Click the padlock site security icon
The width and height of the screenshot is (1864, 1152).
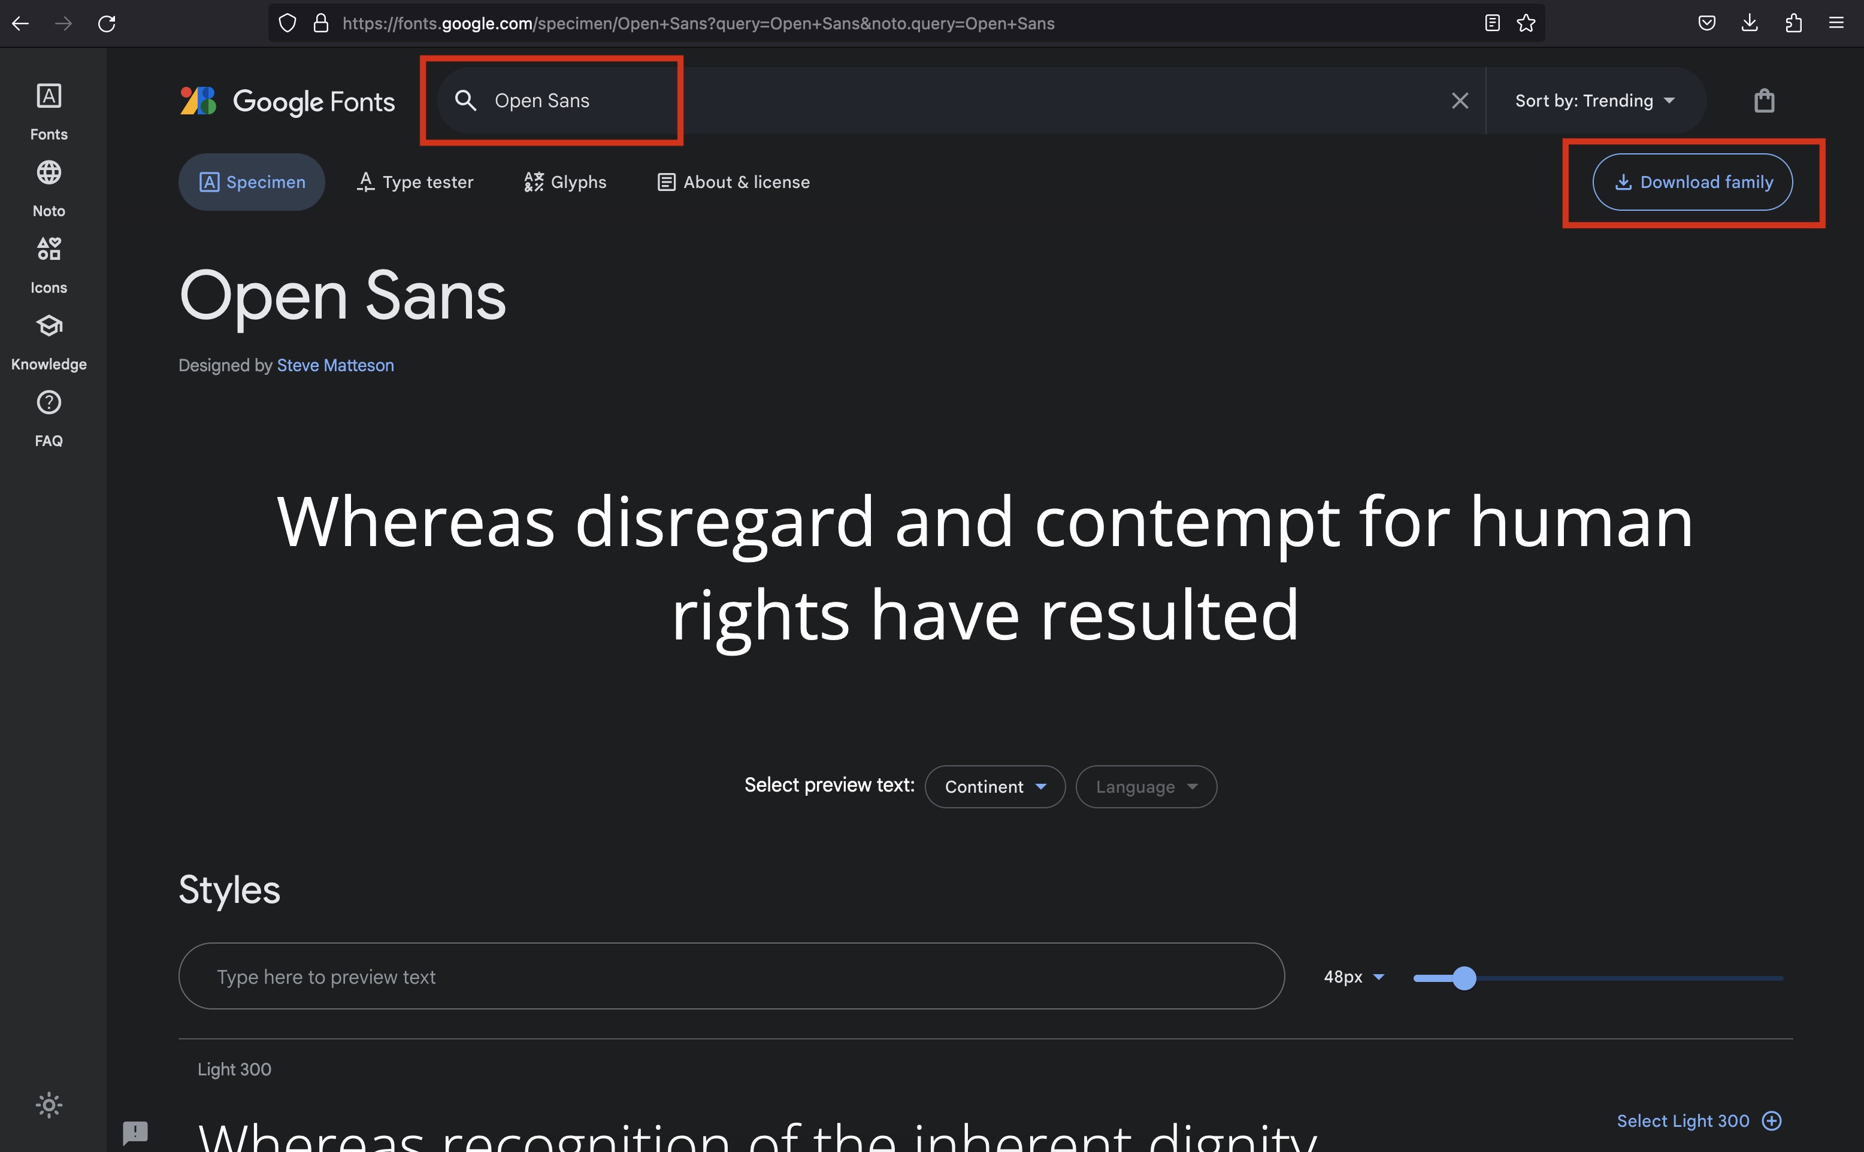point(321,23)
